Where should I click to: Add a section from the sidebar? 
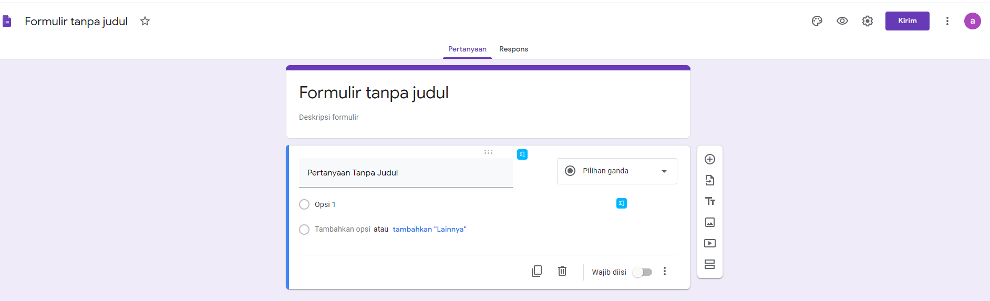click(x=710, y=264)
